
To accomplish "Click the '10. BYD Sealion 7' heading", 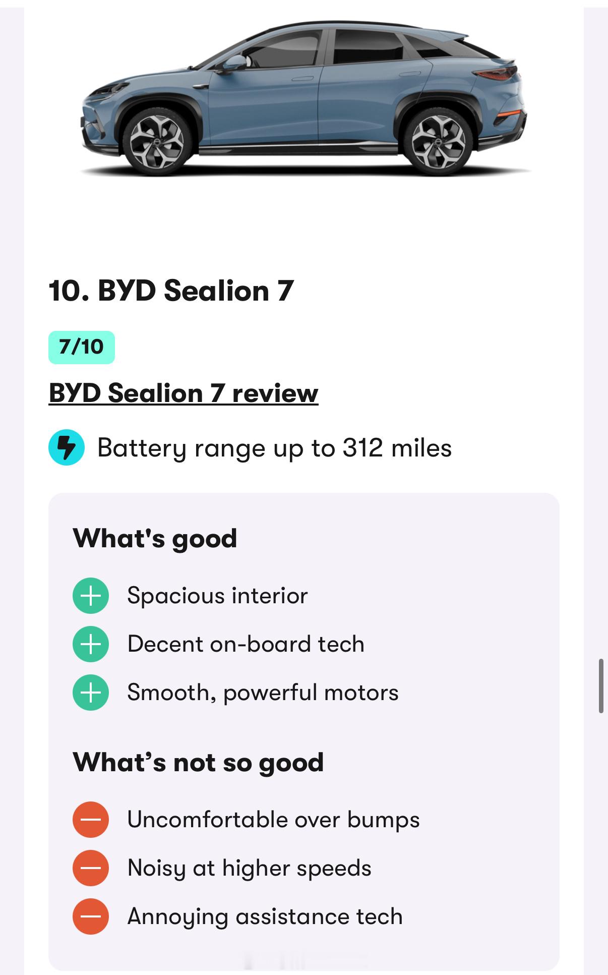I will pyautogui.click(x=171, y=291).
